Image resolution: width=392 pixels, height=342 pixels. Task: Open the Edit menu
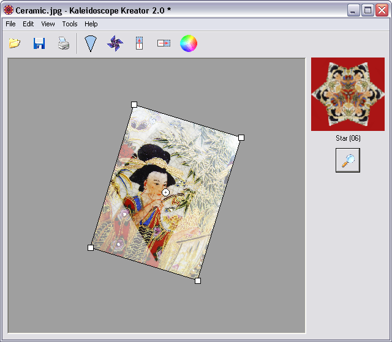pyautogui.click(x=28, y=24)
